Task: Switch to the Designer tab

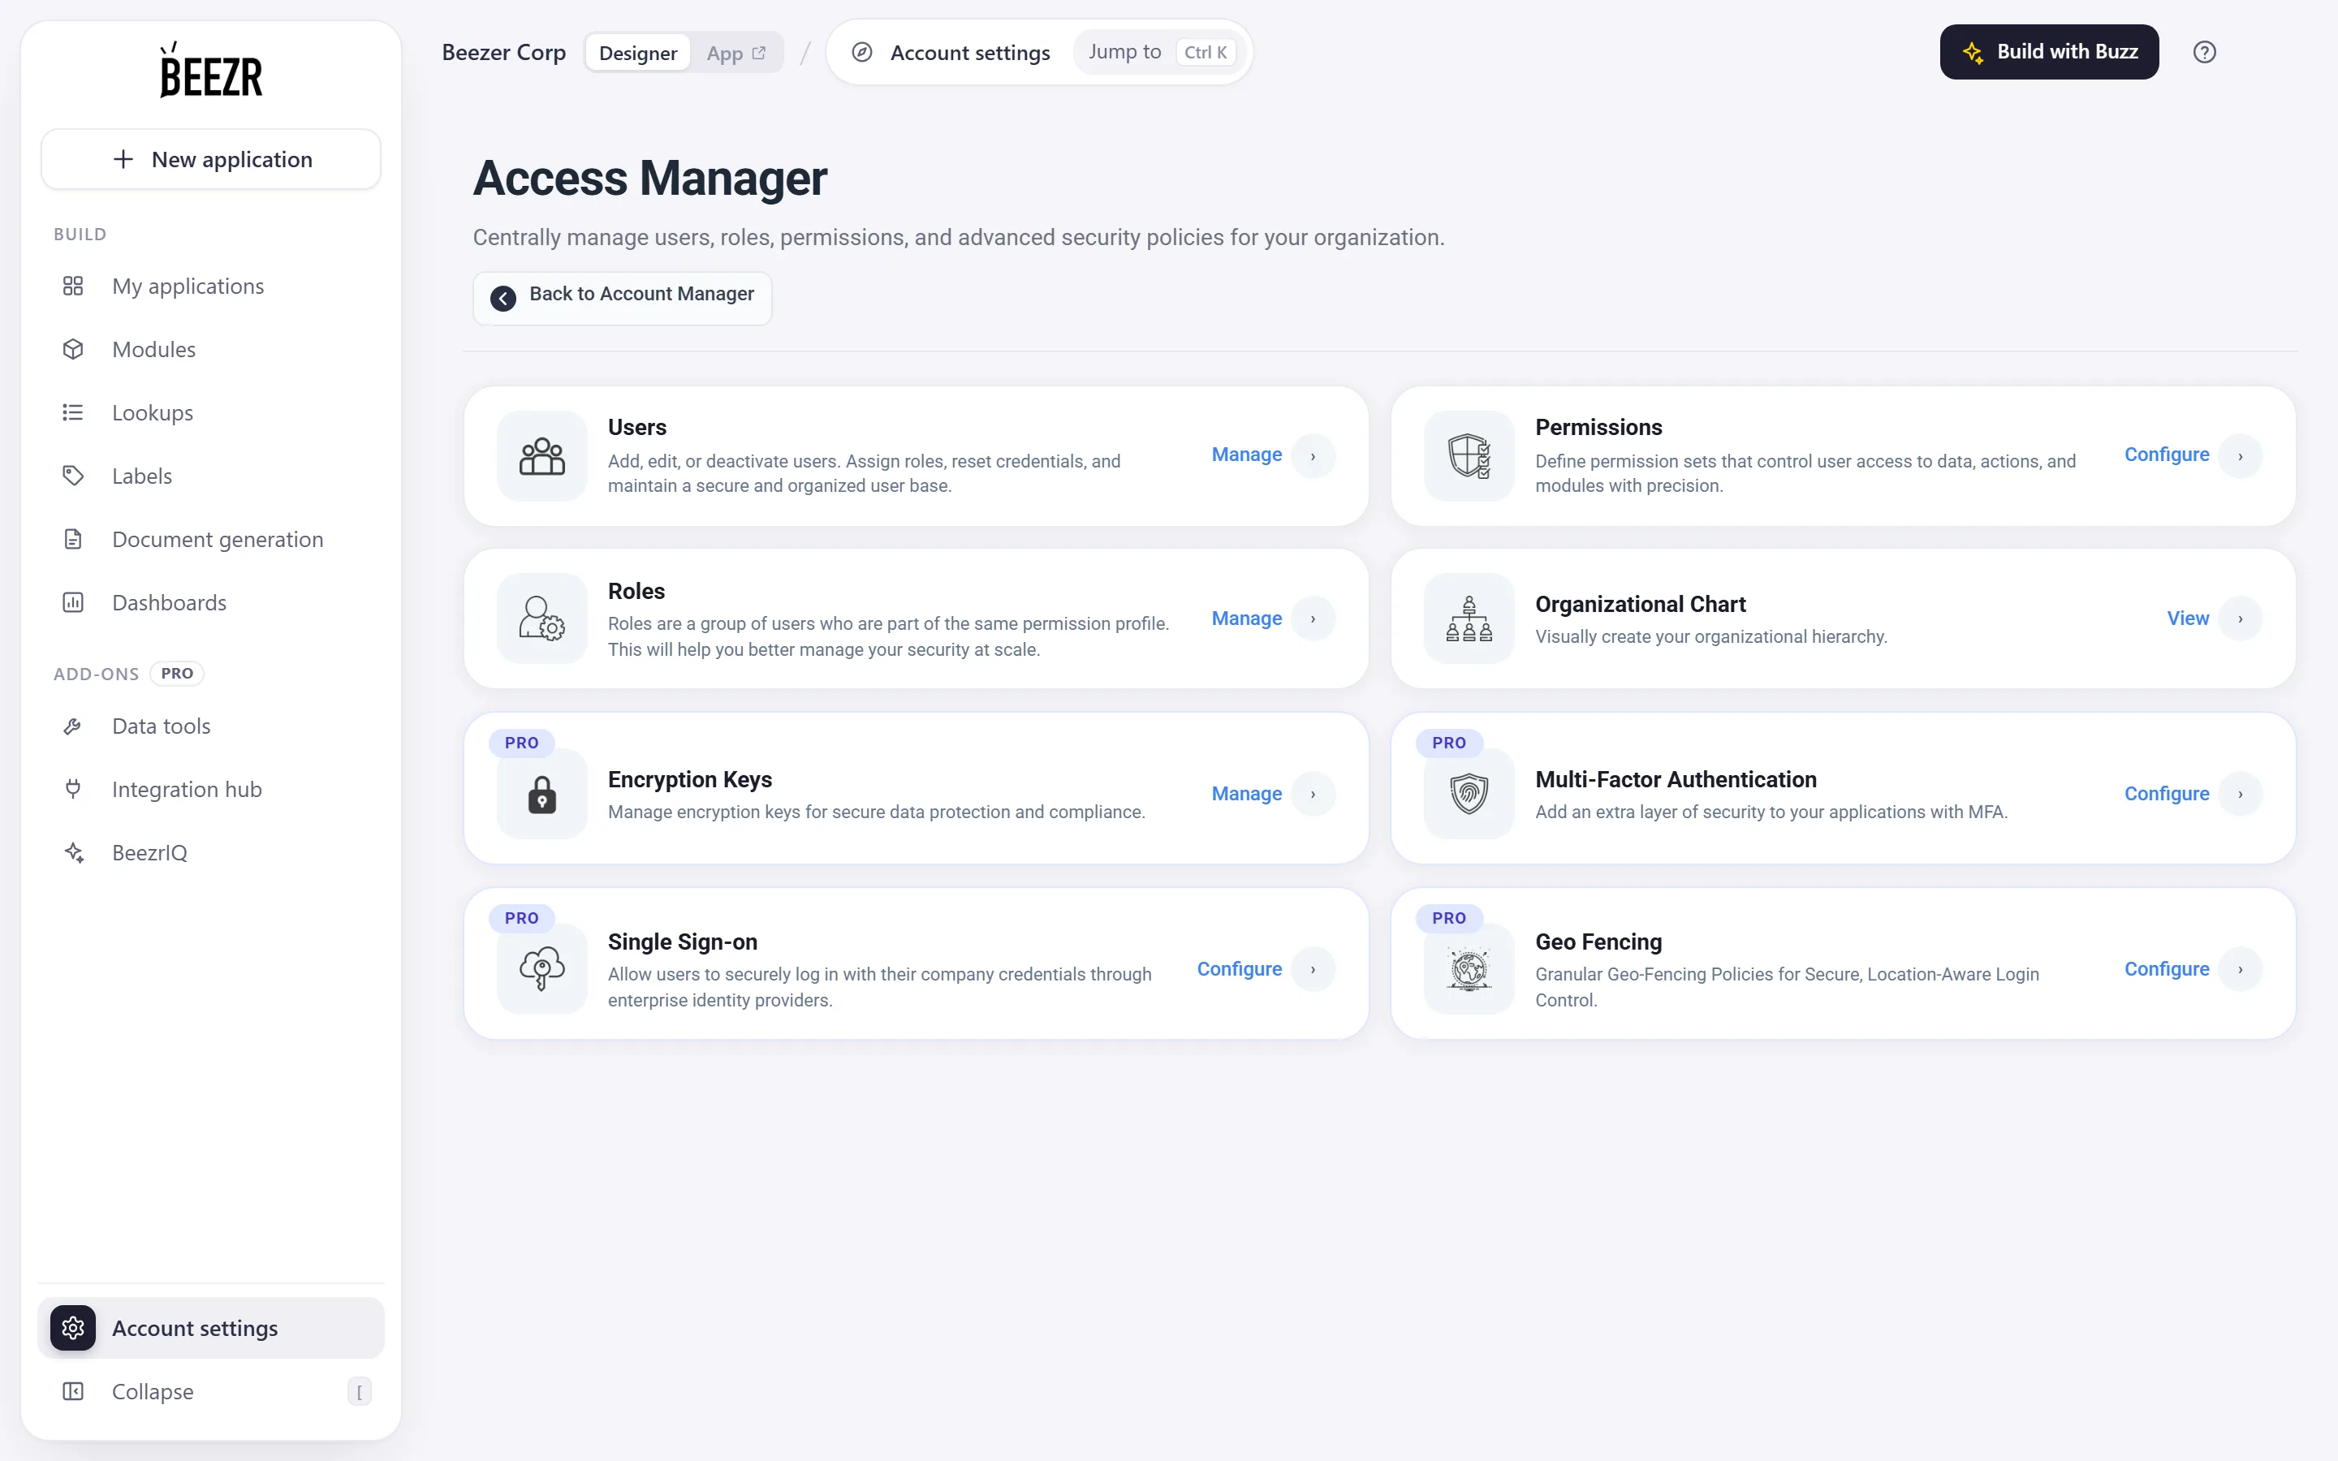Action: [x=637, y=52]
